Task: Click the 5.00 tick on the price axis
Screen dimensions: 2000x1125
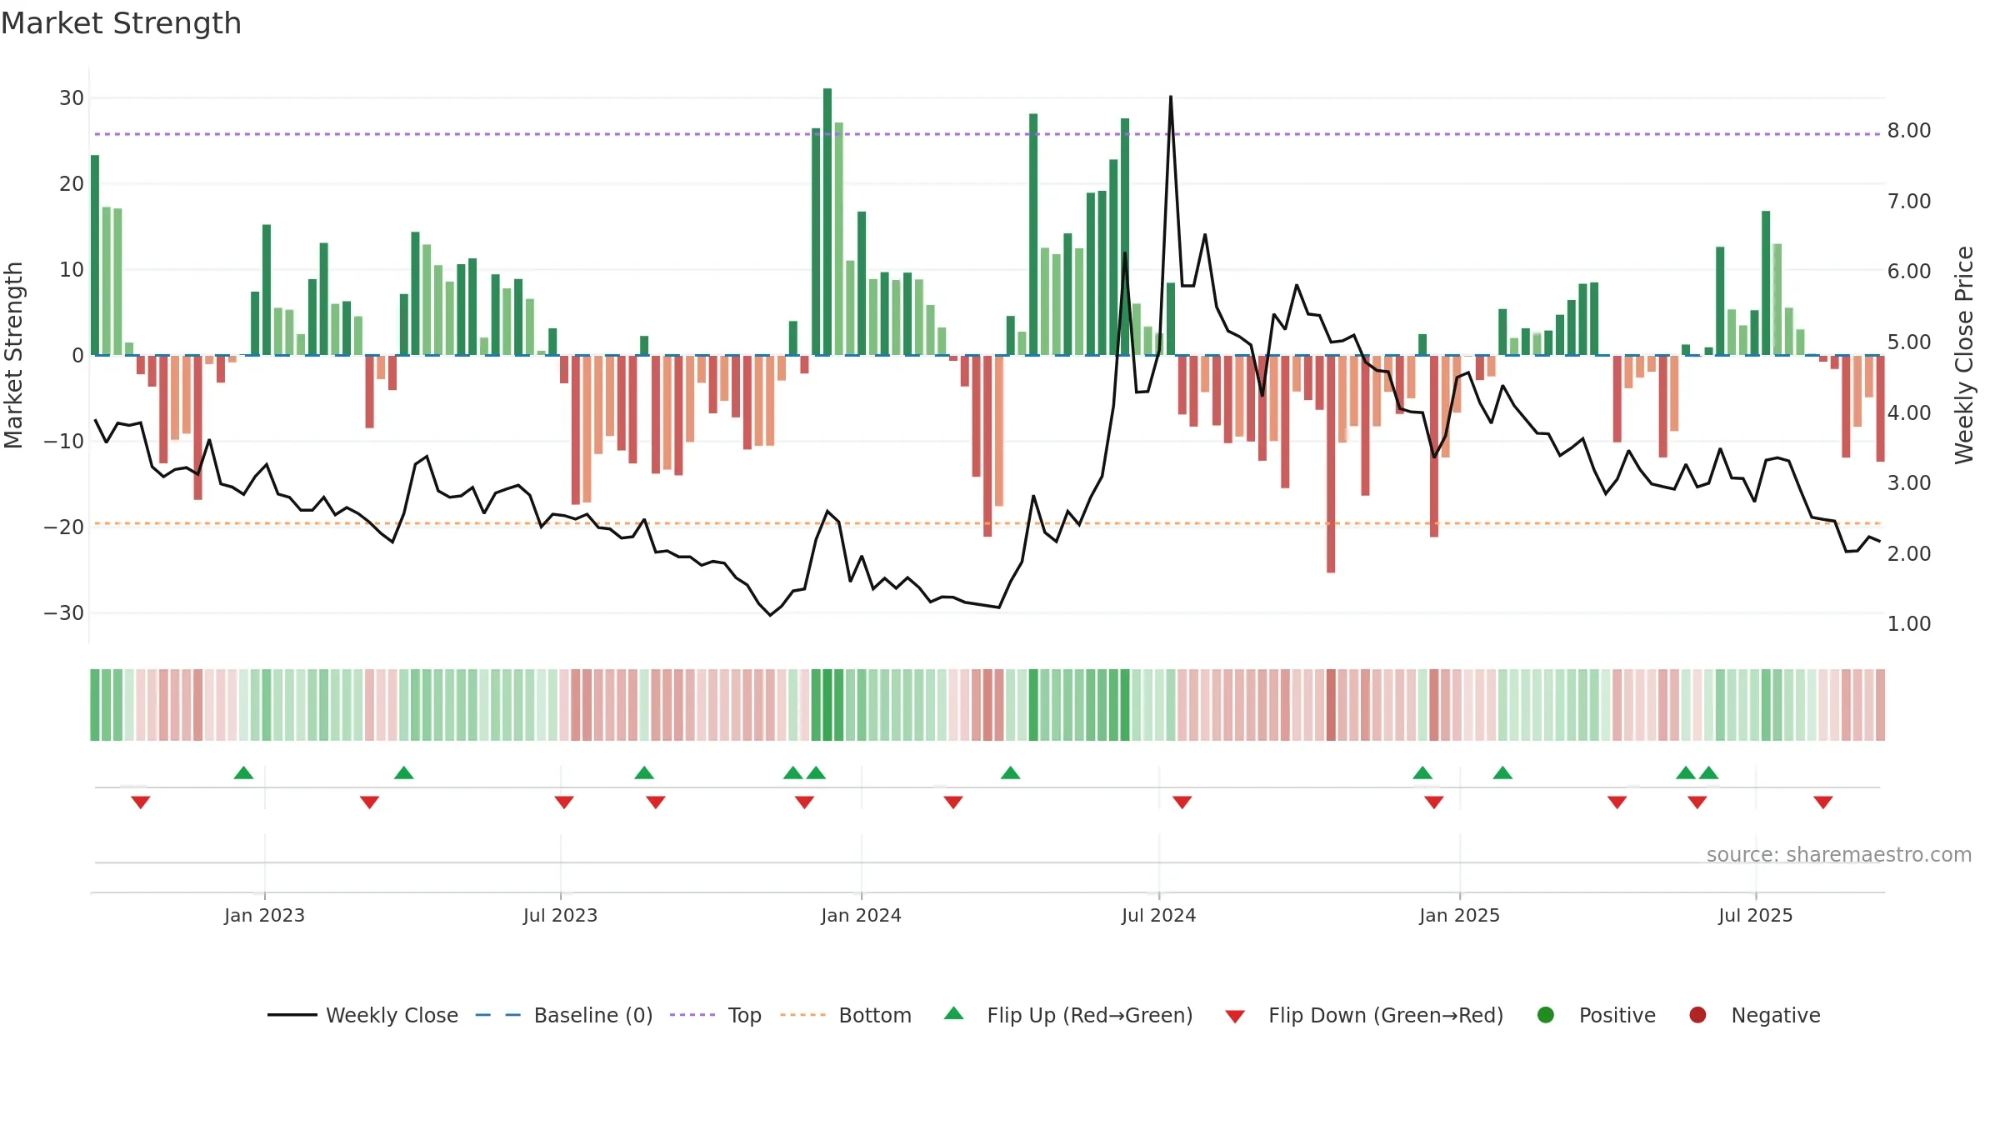Action: tap(1909, 342)
